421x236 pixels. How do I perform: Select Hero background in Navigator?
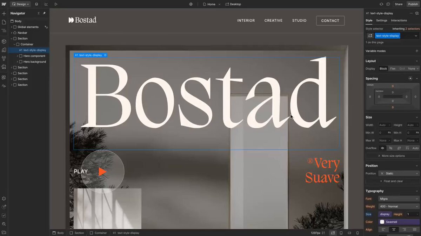coord(34,62)
